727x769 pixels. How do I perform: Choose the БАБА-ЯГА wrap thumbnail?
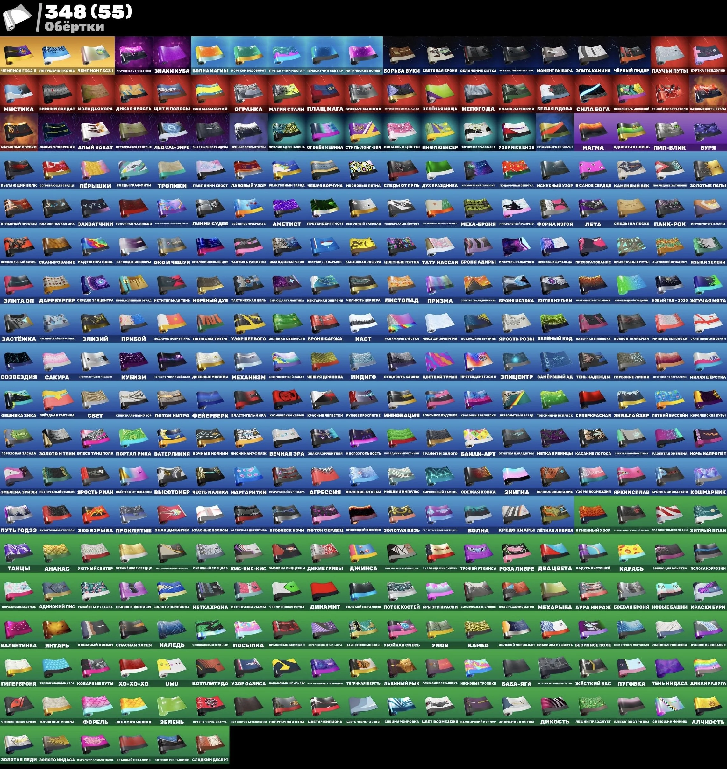[516, 667]
